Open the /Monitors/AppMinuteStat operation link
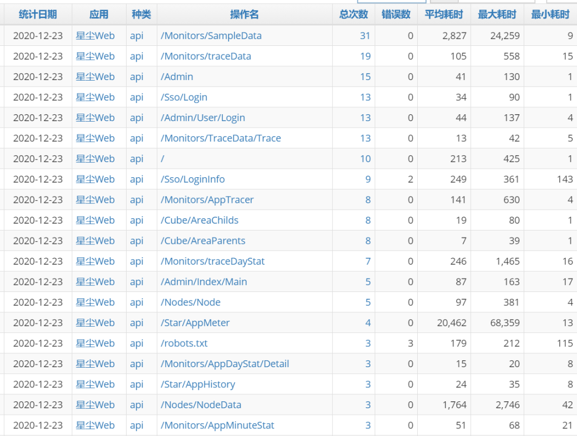 tap(217, 426)
